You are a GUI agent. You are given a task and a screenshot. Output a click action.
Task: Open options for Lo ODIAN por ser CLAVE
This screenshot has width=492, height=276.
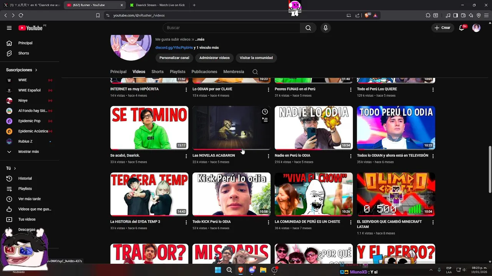268,90
